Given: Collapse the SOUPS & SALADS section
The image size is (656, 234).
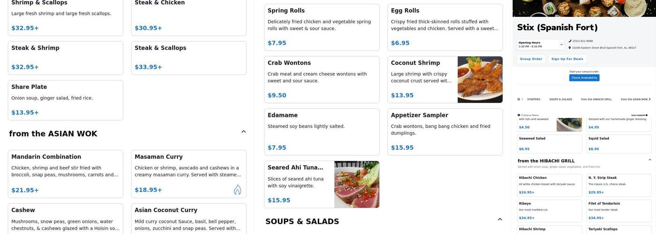Looking at the screenshot, I should pyautogui.click(x=500, y=219).
